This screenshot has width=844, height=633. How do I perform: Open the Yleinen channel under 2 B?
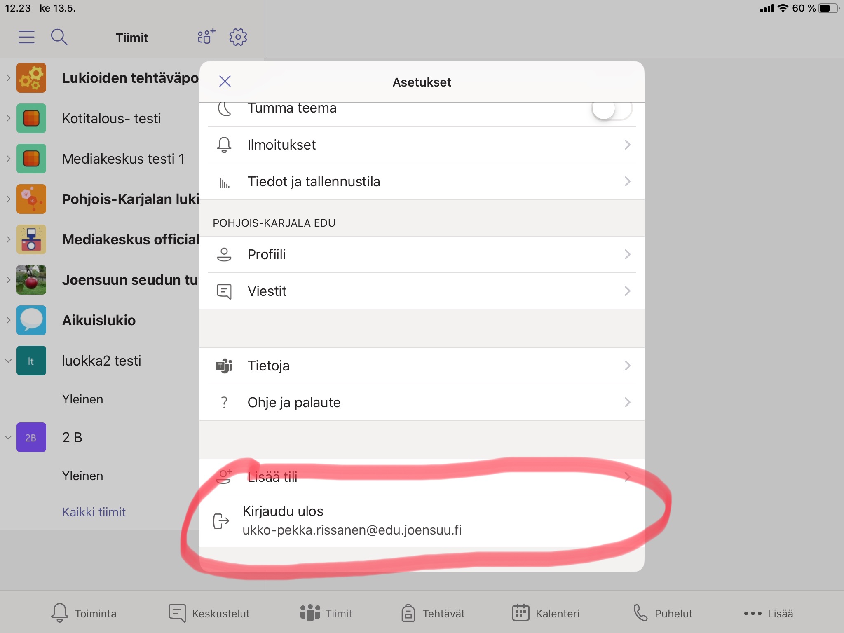(83, 476)
